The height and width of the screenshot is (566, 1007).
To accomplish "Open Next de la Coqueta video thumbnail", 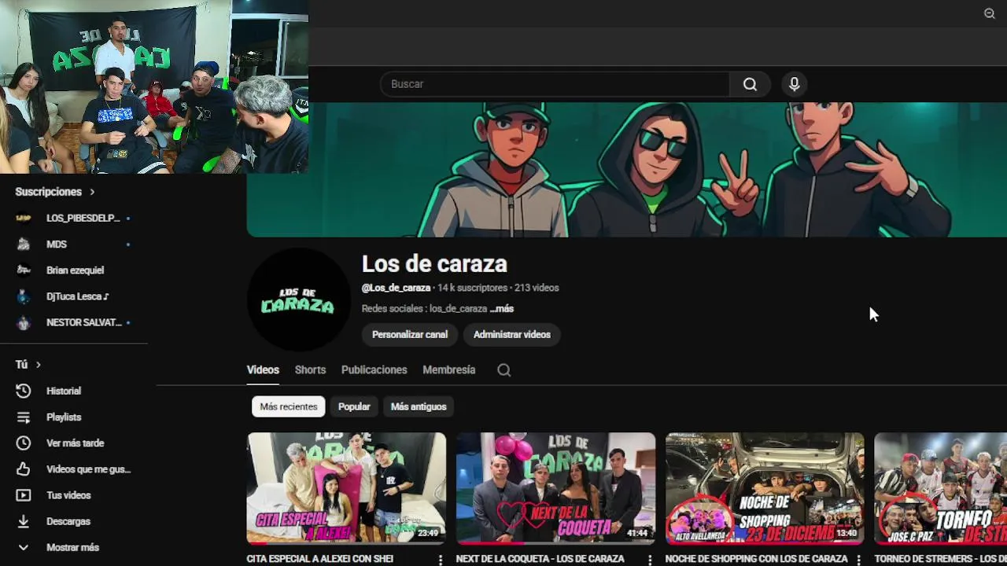I will pyautogui.click(x=555, y=488).
